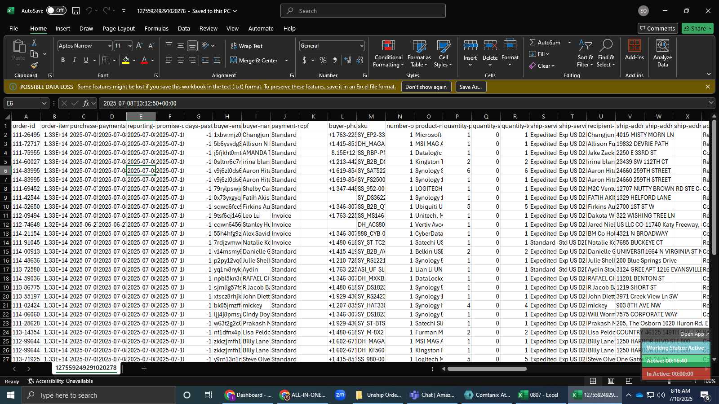Click the Insert cells icon

(470, 46)
